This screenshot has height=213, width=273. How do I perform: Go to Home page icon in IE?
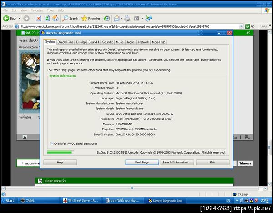(56, 18)
